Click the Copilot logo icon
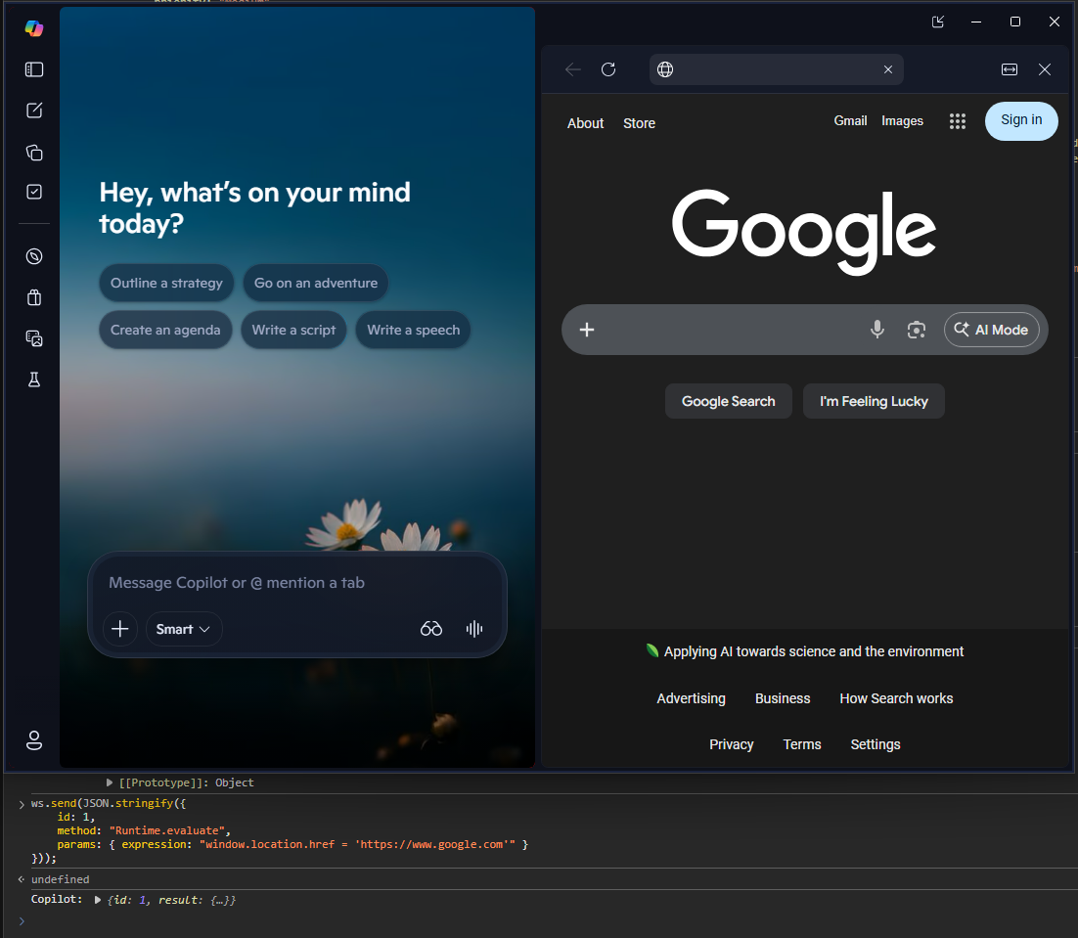 click(x=34, y=28)
